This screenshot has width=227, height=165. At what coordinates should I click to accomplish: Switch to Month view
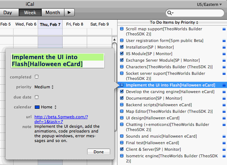[52, 12]
